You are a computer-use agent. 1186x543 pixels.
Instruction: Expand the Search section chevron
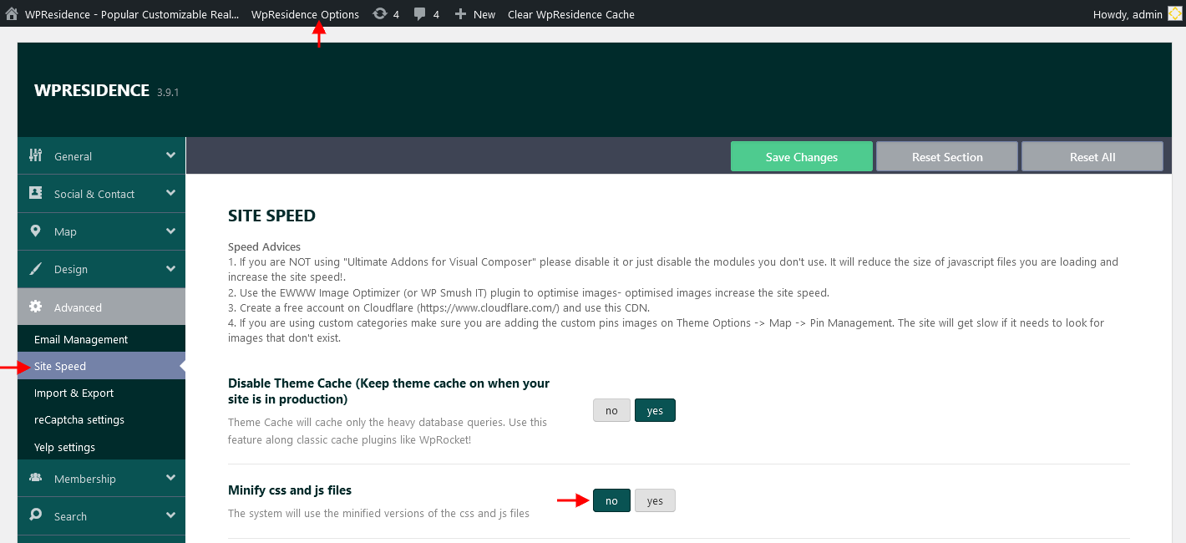(170, 515)
